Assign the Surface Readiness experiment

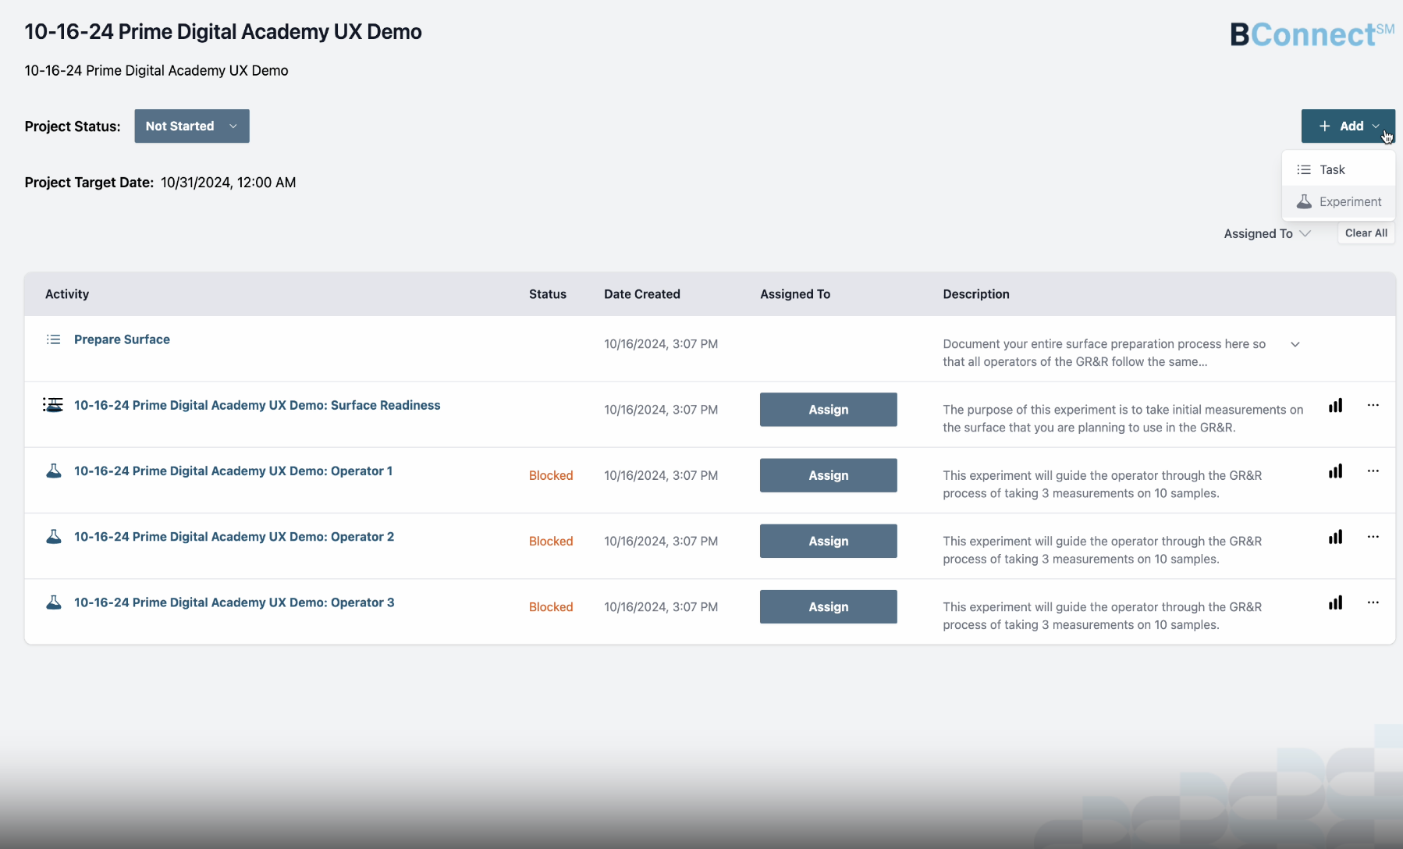pos(828,410)
